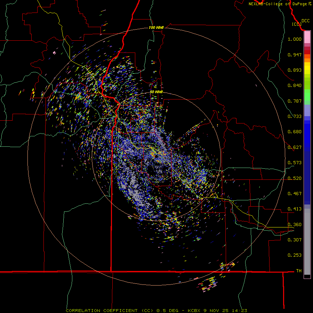The height and width of the screenshot is (313, 313).
Task: Click the 0.840 color scale label
Action: pos(295,86)
